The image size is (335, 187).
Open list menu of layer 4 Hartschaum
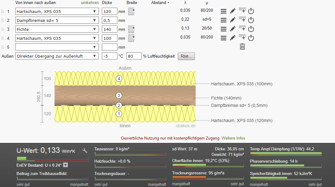tap(224, 38)
